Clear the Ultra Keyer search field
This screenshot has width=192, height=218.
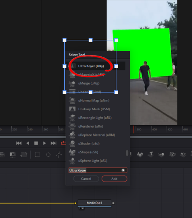click(x=123, y=170)
